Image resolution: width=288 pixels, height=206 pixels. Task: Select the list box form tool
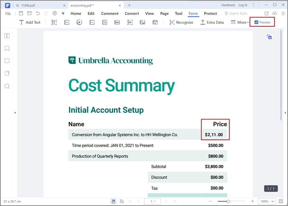(x=105, y=22)
